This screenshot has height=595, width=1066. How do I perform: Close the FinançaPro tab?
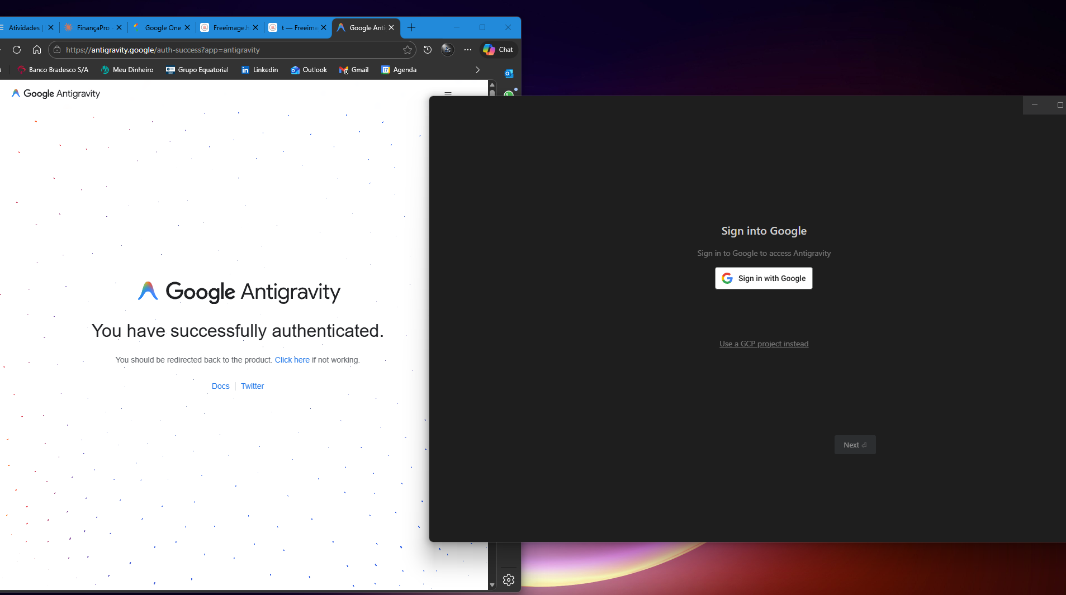pos(119,27)
